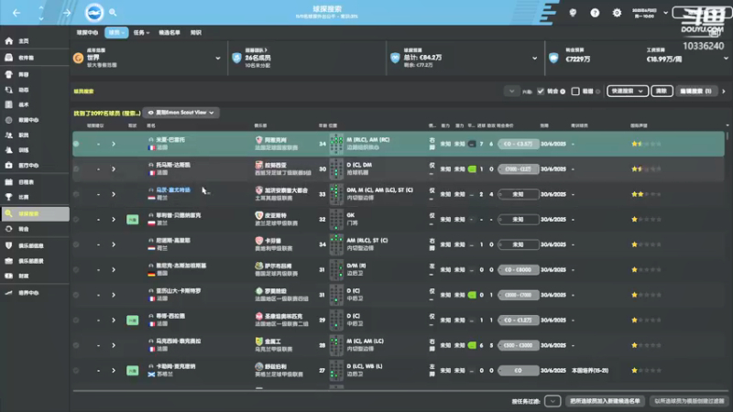The image size is (733, 412).
Task: Open help with the question mark icon
Action: 595,13
